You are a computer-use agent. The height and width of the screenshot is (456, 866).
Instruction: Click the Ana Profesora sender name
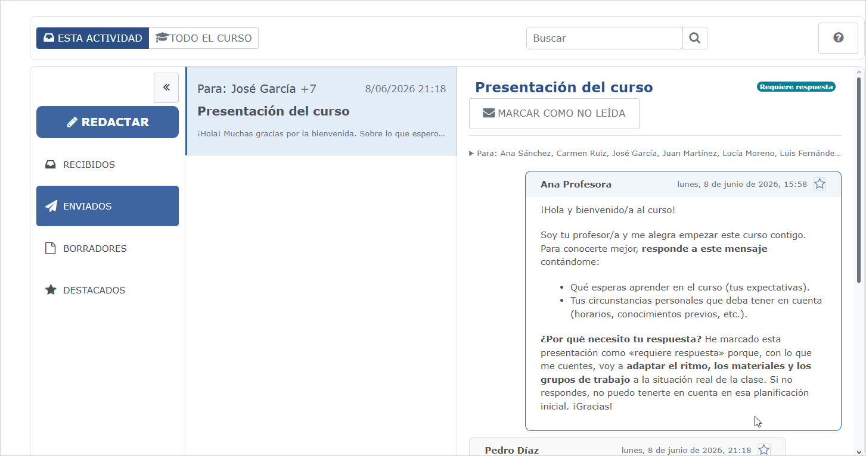(576, 185)
